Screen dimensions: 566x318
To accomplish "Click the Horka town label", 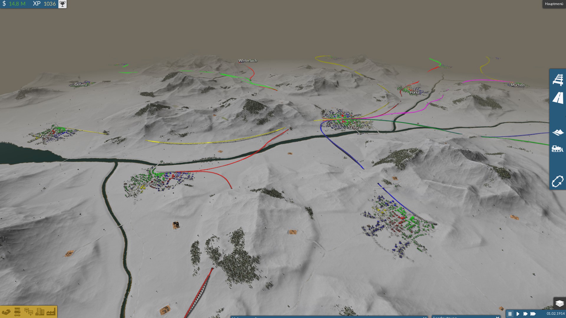I will pyautogui.click(x=414, y=92).
